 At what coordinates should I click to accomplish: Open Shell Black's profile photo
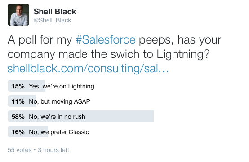18,15
